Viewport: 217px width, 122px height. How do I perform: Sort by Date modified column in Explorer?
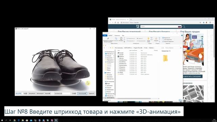click(x=133, y=50)
